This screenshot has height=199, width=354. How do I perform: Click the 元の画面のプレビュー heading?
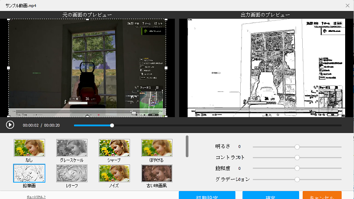87,15
